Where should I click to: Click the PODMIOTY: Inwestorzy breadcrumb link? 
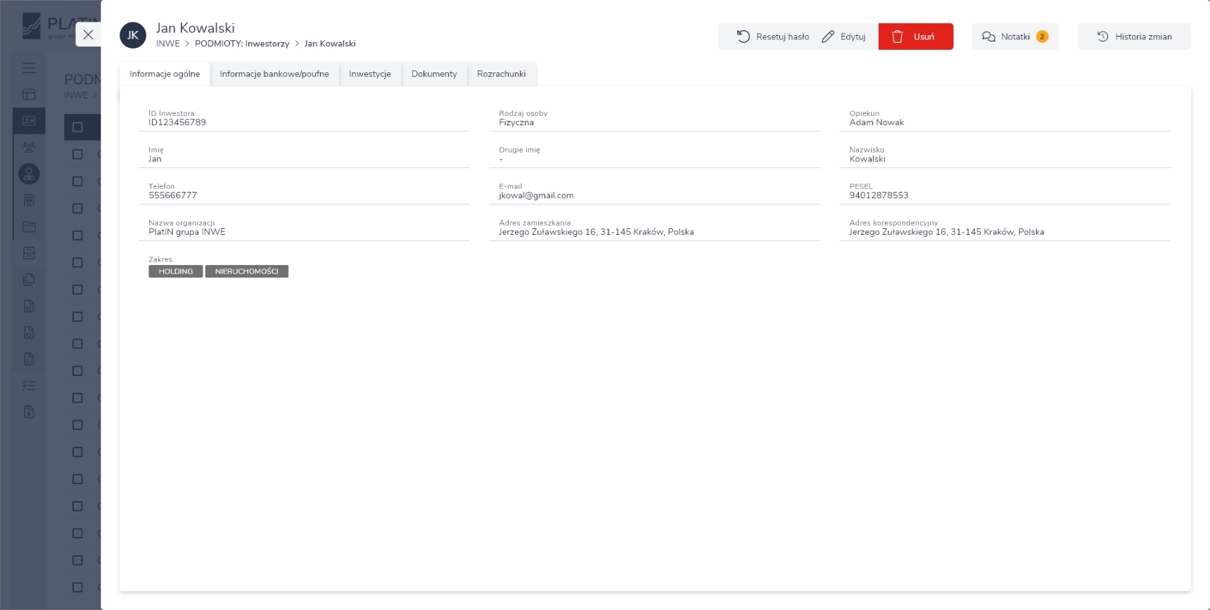pyautogui.click(x=242, y=44)
